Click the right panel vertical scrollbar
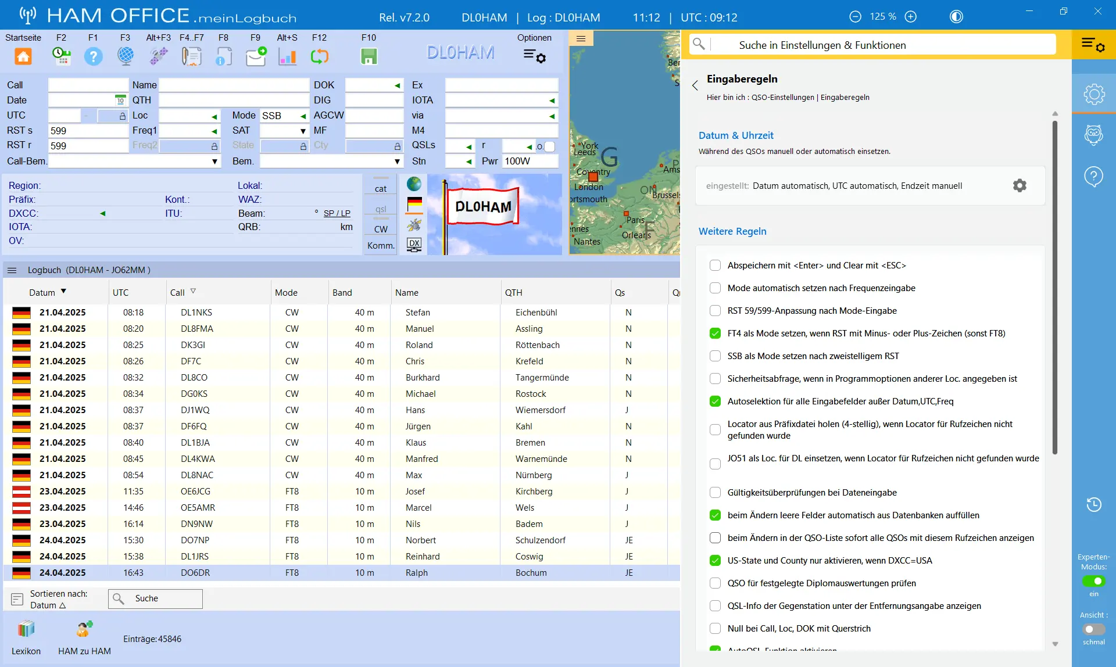 (1055, 288)
